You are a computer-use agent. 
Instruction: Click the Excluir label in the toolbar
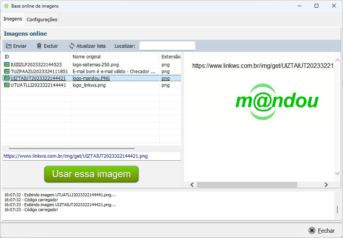[x=51, y=46]
